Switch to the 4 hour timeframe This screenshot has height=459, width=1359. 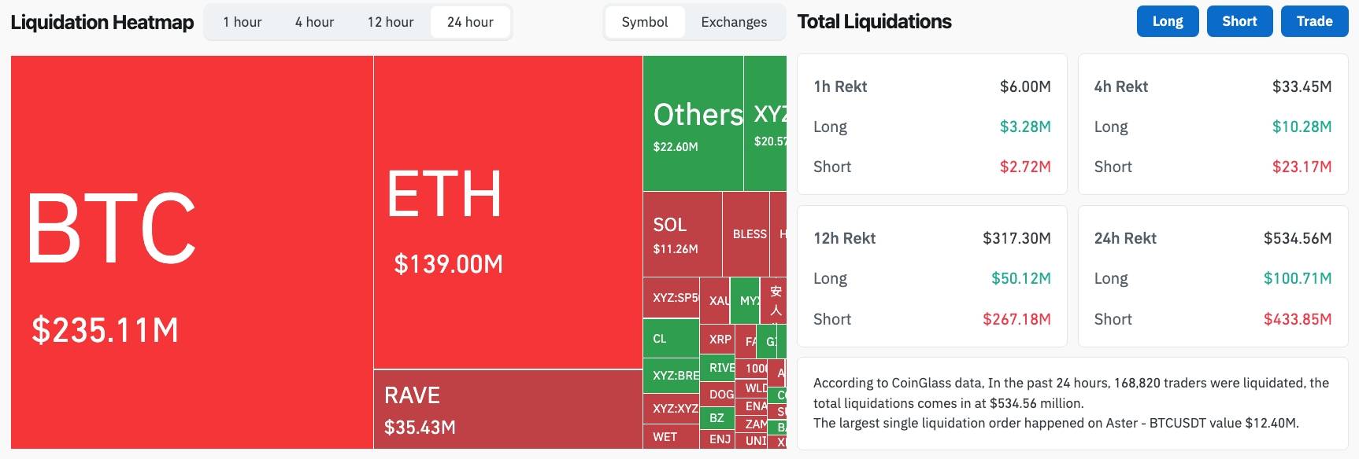313,22
